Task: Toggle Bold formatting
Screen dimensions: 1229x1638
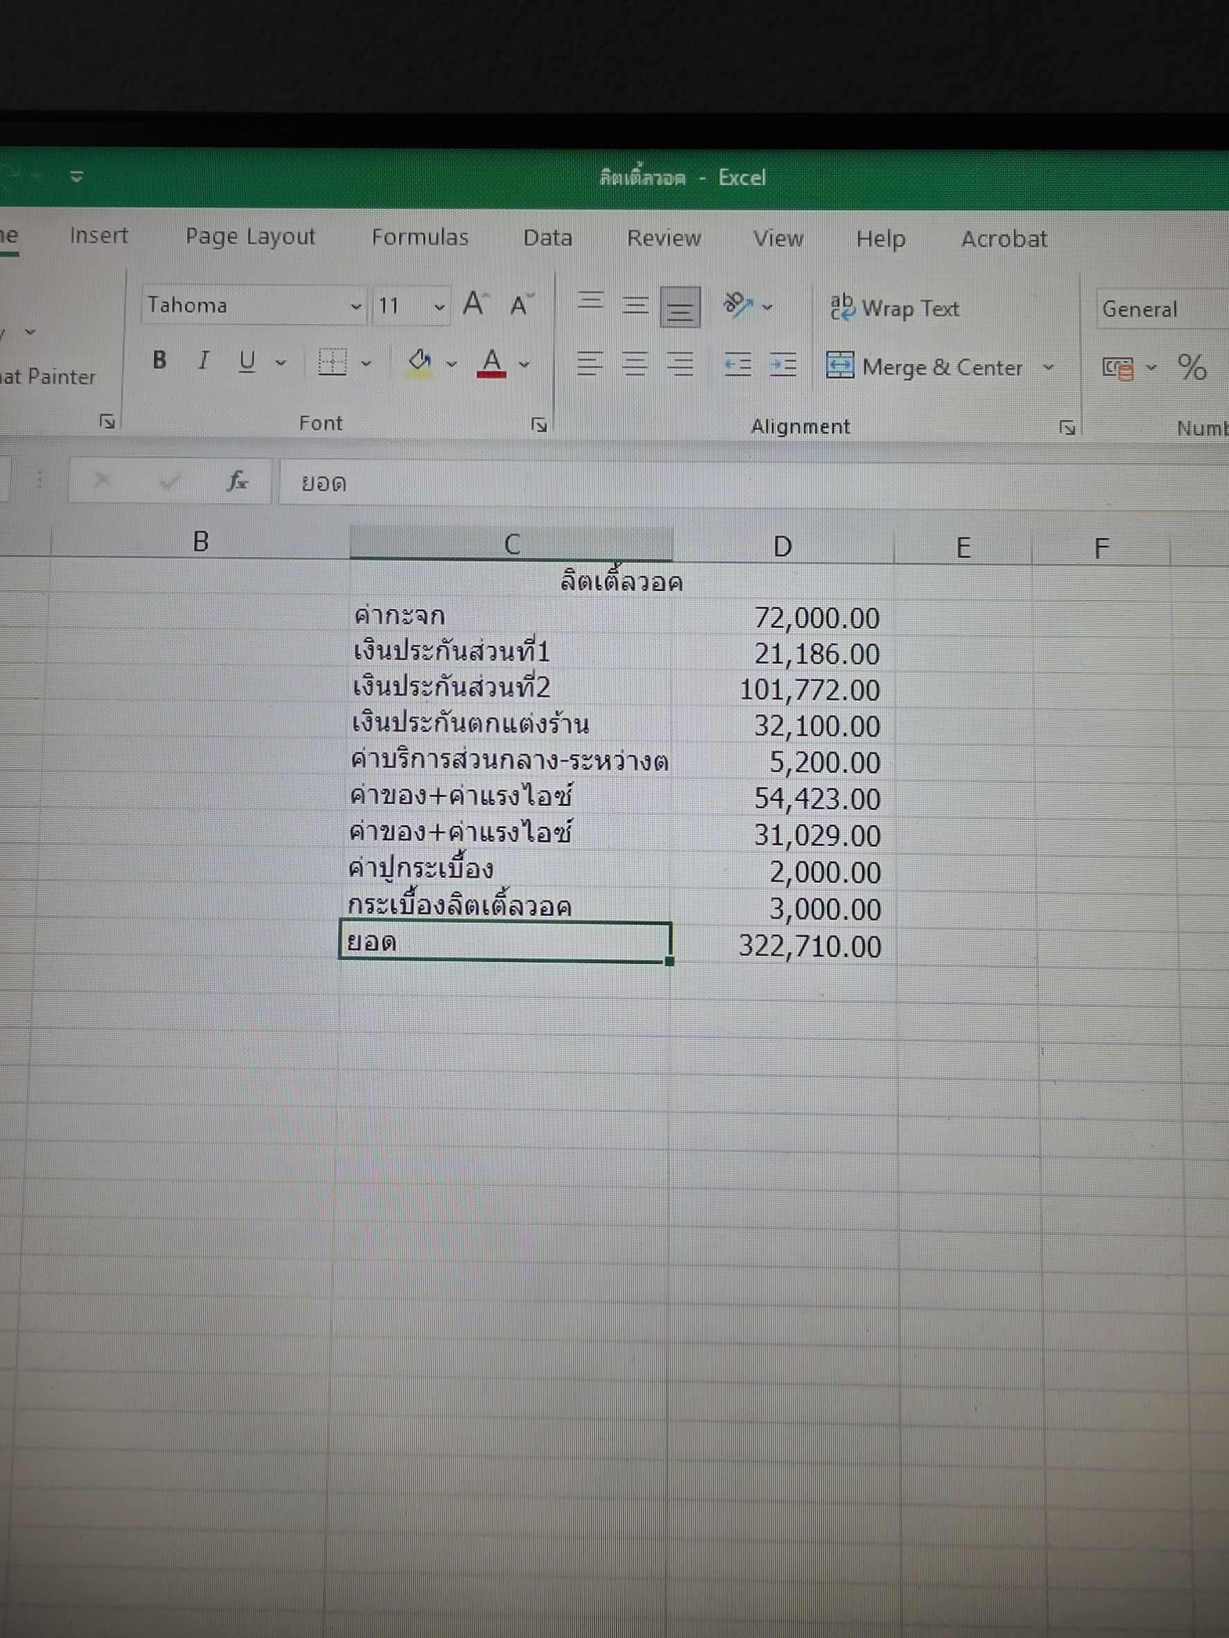Action: [x=159, y=360]
